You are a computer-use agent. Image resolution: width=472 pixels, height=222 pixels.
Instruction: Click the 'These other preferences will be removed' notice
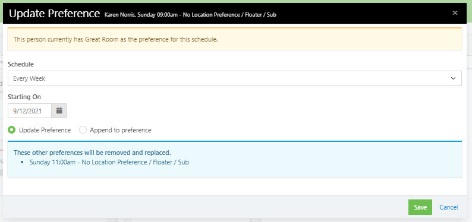click(92, 153)
